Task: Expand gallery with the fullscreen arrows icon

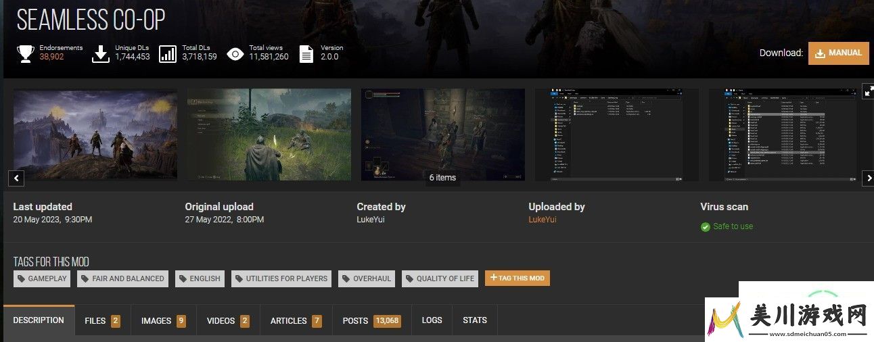Action: pos(869,92)
